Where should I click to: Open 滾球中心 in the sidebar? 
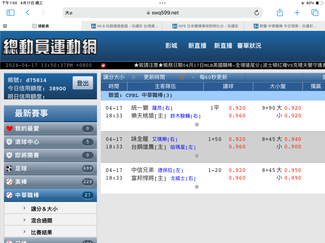coord(50,142)
